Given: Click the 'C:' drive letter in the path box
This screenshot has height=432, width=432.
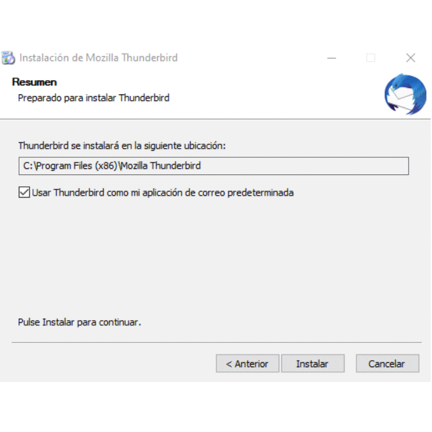Looking at the screenshot, I should point(28,166).
